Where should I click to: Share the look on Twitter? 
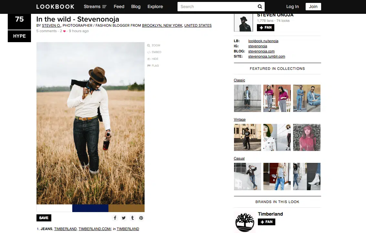(x=124, y=218)
